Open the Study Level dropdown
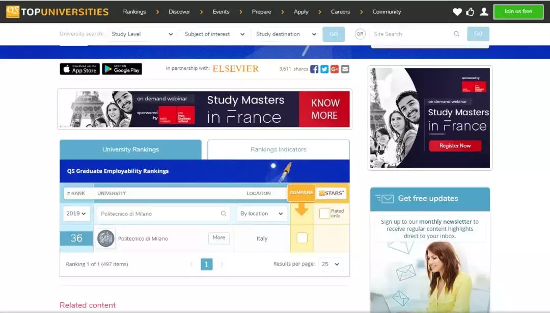 [142, 34]
